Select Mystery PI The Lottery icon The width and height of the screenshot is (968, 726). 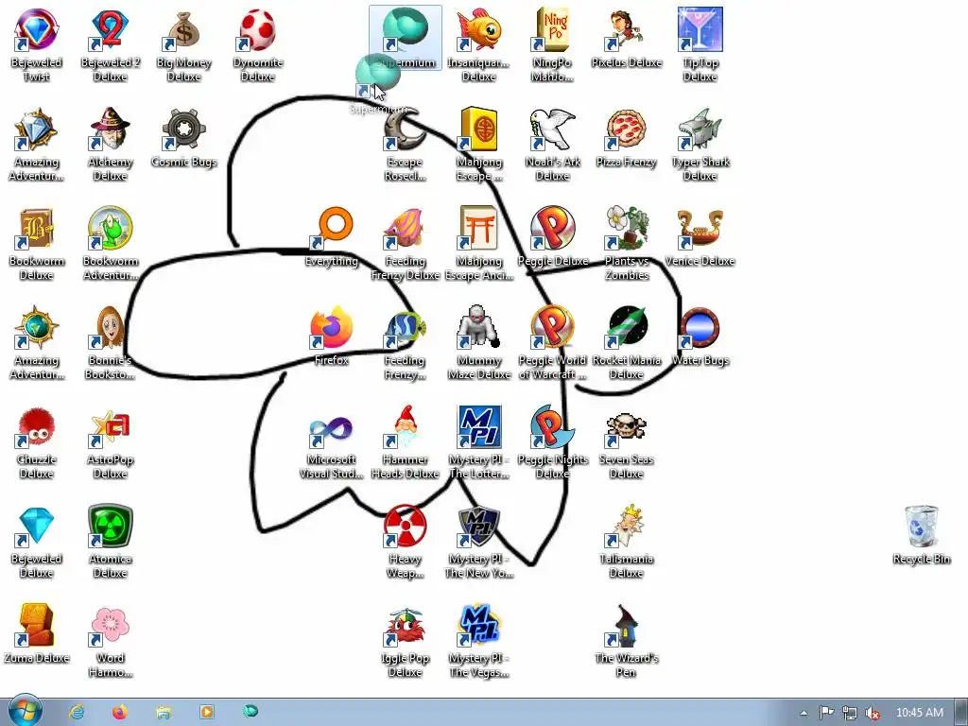click(x=479, y=442)
